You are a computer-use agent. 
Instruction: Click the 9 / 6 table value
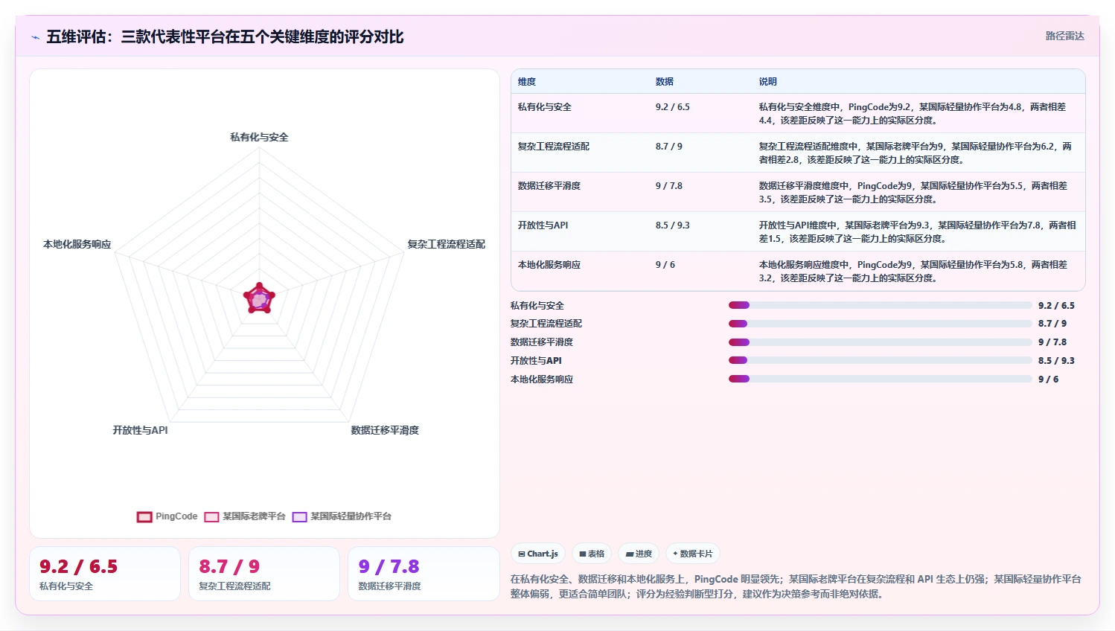665,265
